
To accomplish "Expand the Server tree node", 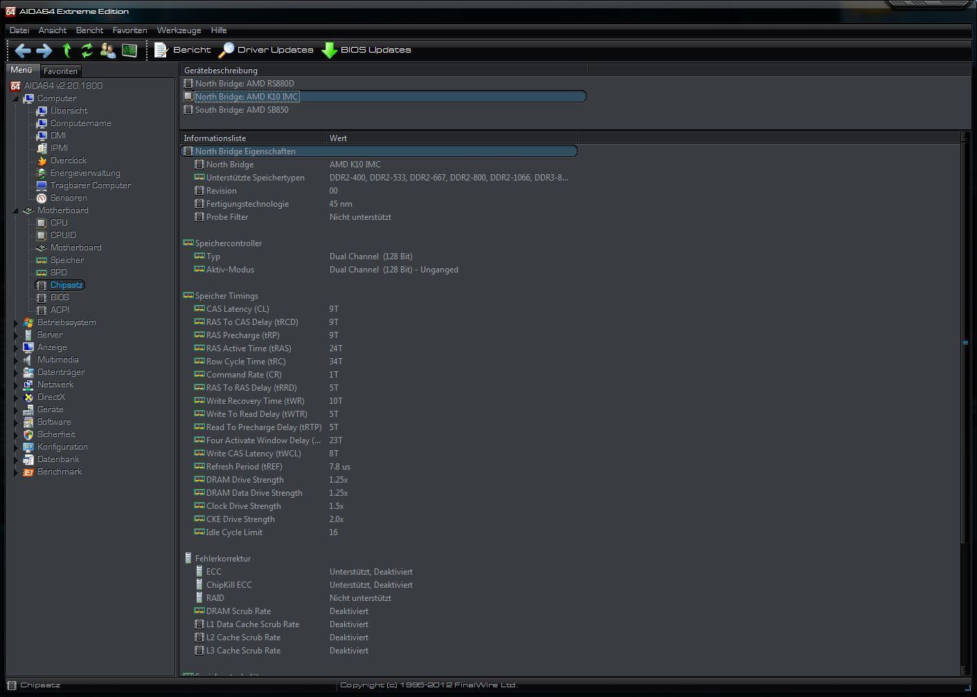I will coord(16,335).
